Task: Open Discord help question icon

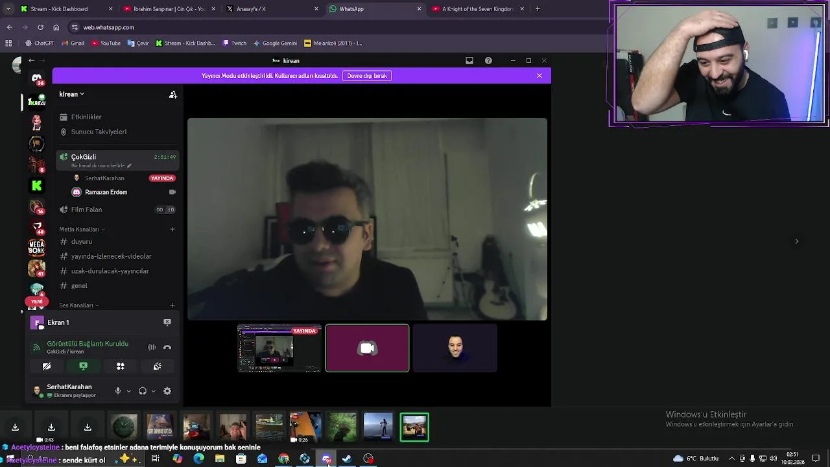Action: tap(488, 60)
